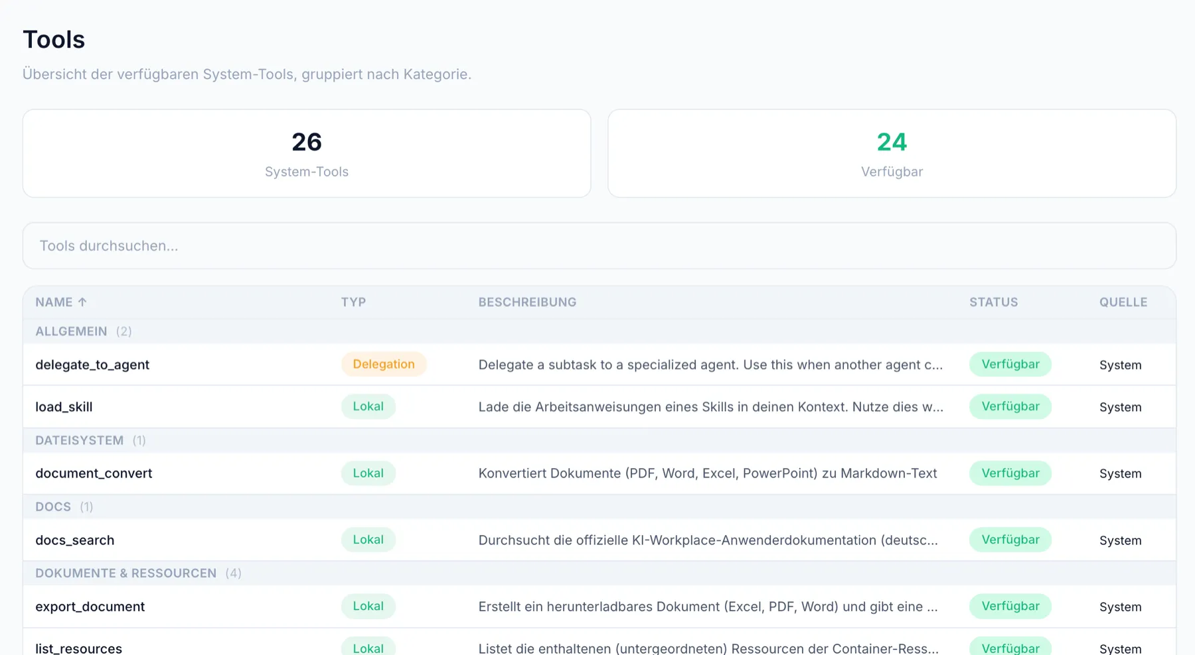
Task: Click the System source for load_skill
Action: (1121, 408)
